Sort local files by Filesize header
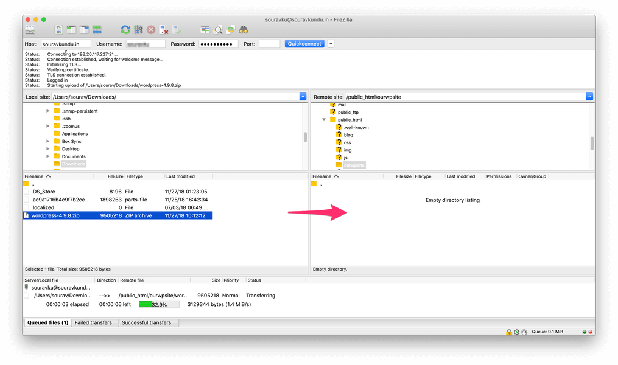Viewport: 618px width, 365px height. tap(109, 176)
